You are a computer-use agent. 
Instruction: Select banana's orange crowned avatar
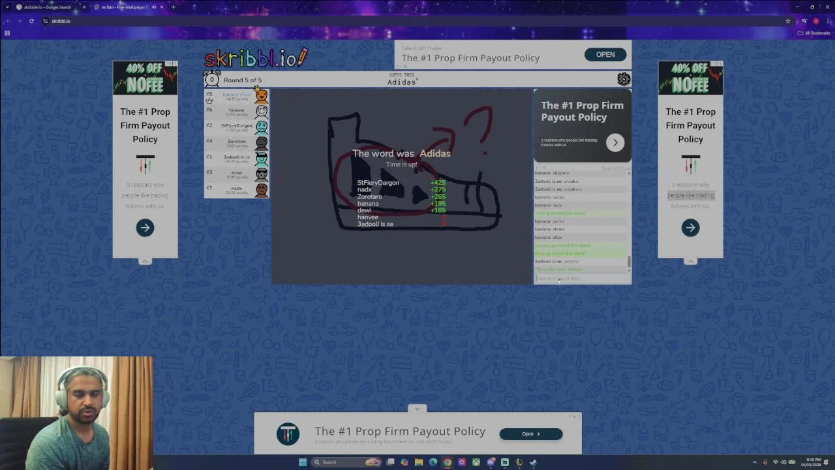261,96
